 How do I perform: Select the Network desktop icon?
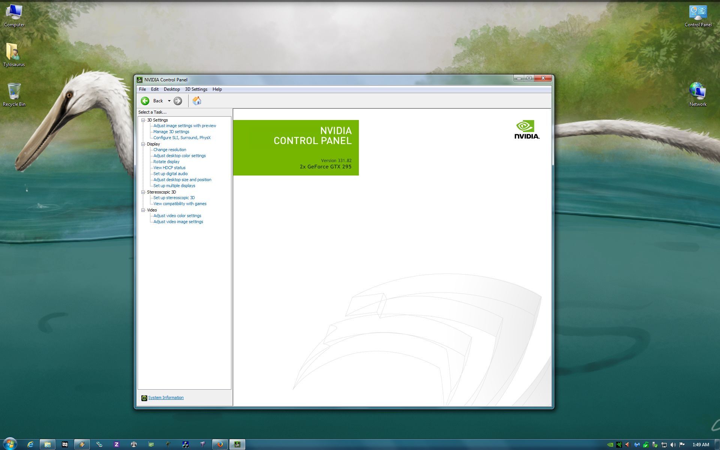click(698, 94)
